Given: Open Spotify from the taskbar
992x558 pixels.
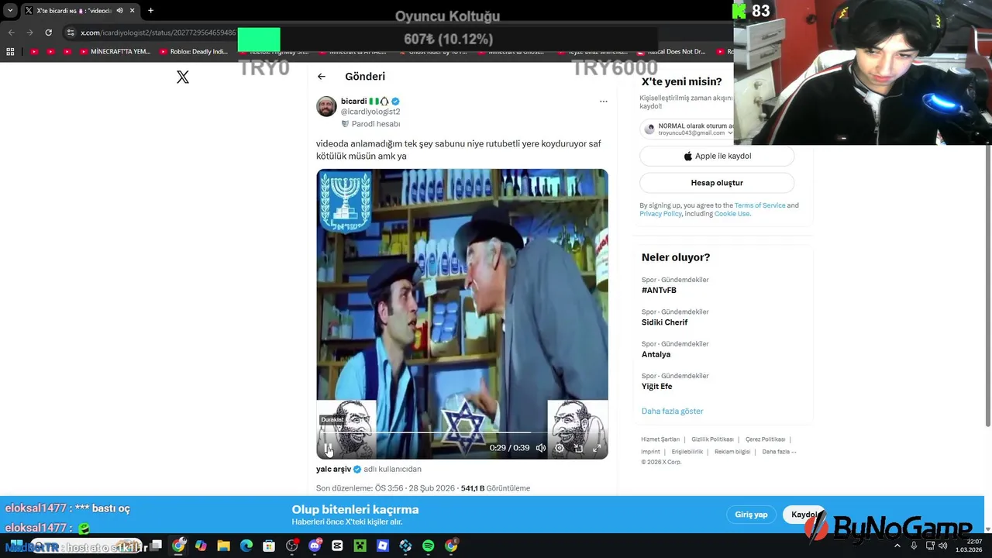Looking at the screenshot, I should click(429, 546).
